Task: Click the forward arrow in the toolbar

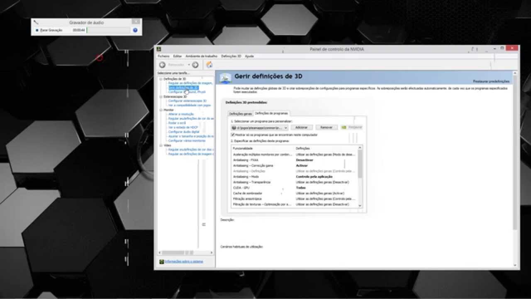Action: click(195, 65)
